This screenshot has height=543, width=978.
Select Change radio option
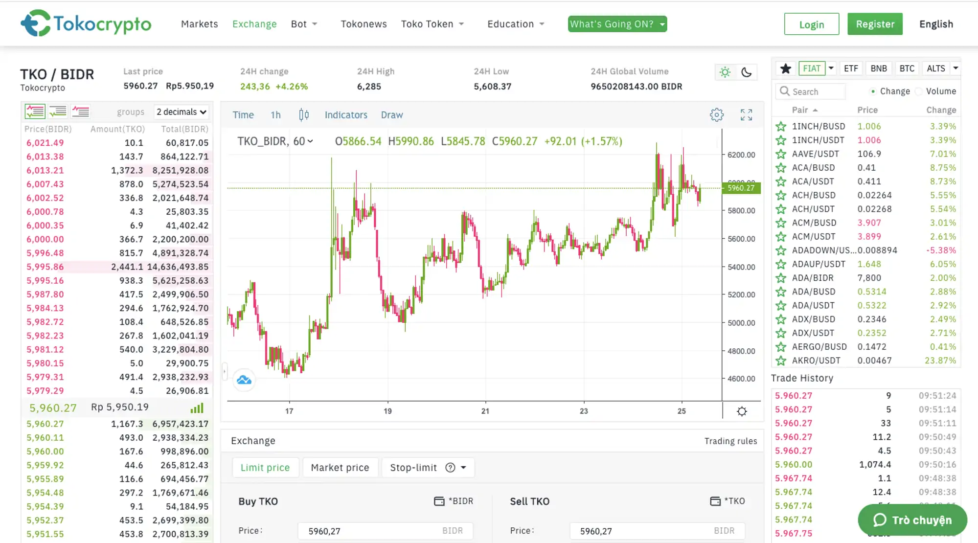coord(873,91)
